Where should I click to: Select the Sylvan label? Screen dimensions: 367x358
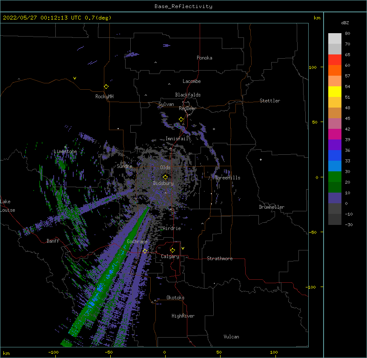(166, 104)
